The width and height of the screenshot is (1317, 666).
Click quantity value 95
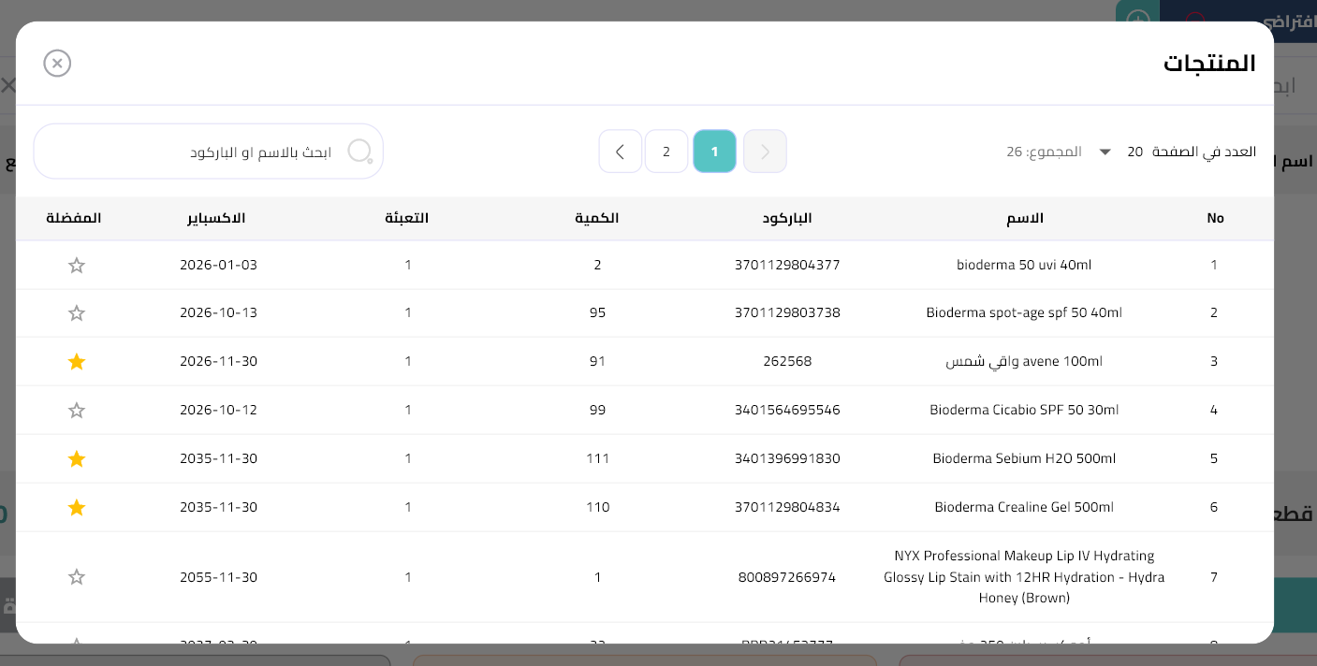tap(597, 312)
